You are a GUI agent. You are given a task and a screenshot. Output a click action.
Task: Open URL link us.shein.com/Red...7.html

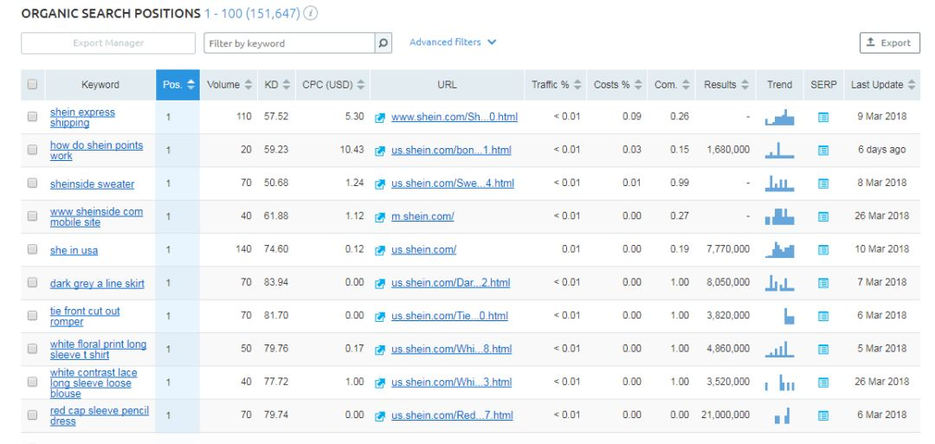[x=452, y=415]
